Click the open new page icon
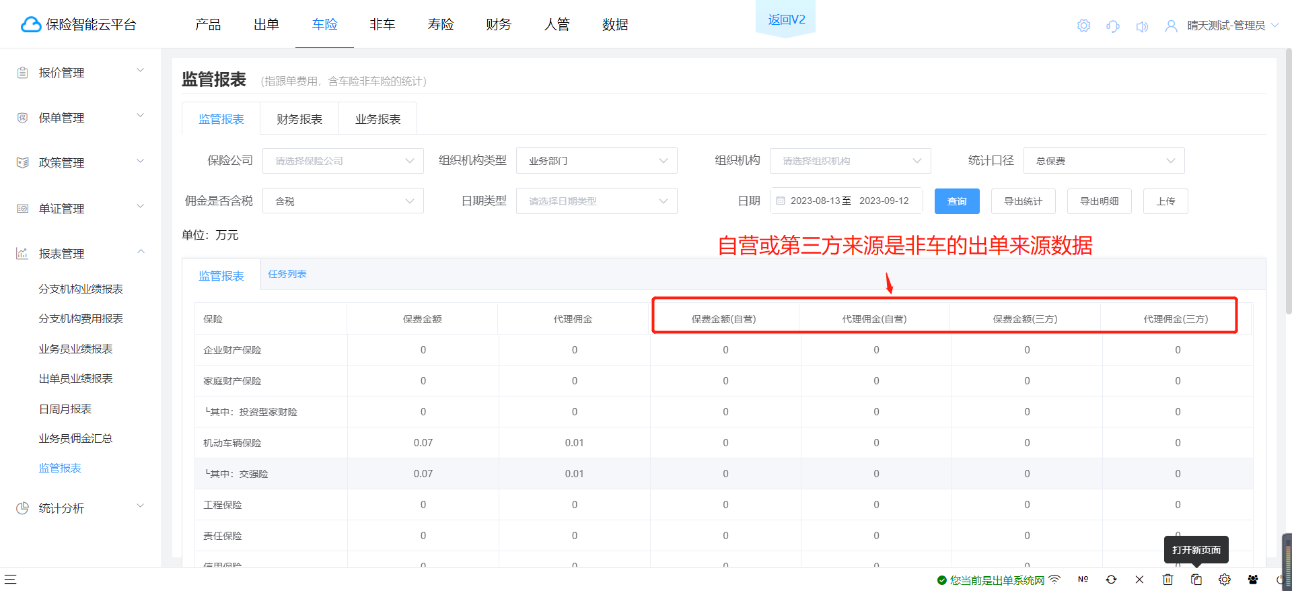 coord(1196,579)
